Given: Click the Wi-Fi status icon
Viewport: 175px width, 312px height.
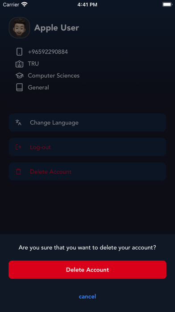Looking at the screenshot, I should [x=25, y=4].
